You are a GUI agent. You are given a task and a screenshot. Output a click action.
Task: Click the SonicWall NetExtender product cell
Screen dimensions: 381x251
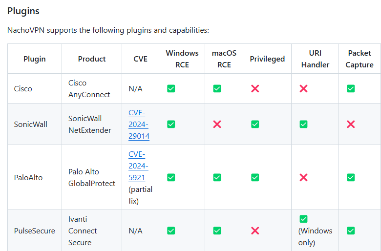tap(90, 124)
